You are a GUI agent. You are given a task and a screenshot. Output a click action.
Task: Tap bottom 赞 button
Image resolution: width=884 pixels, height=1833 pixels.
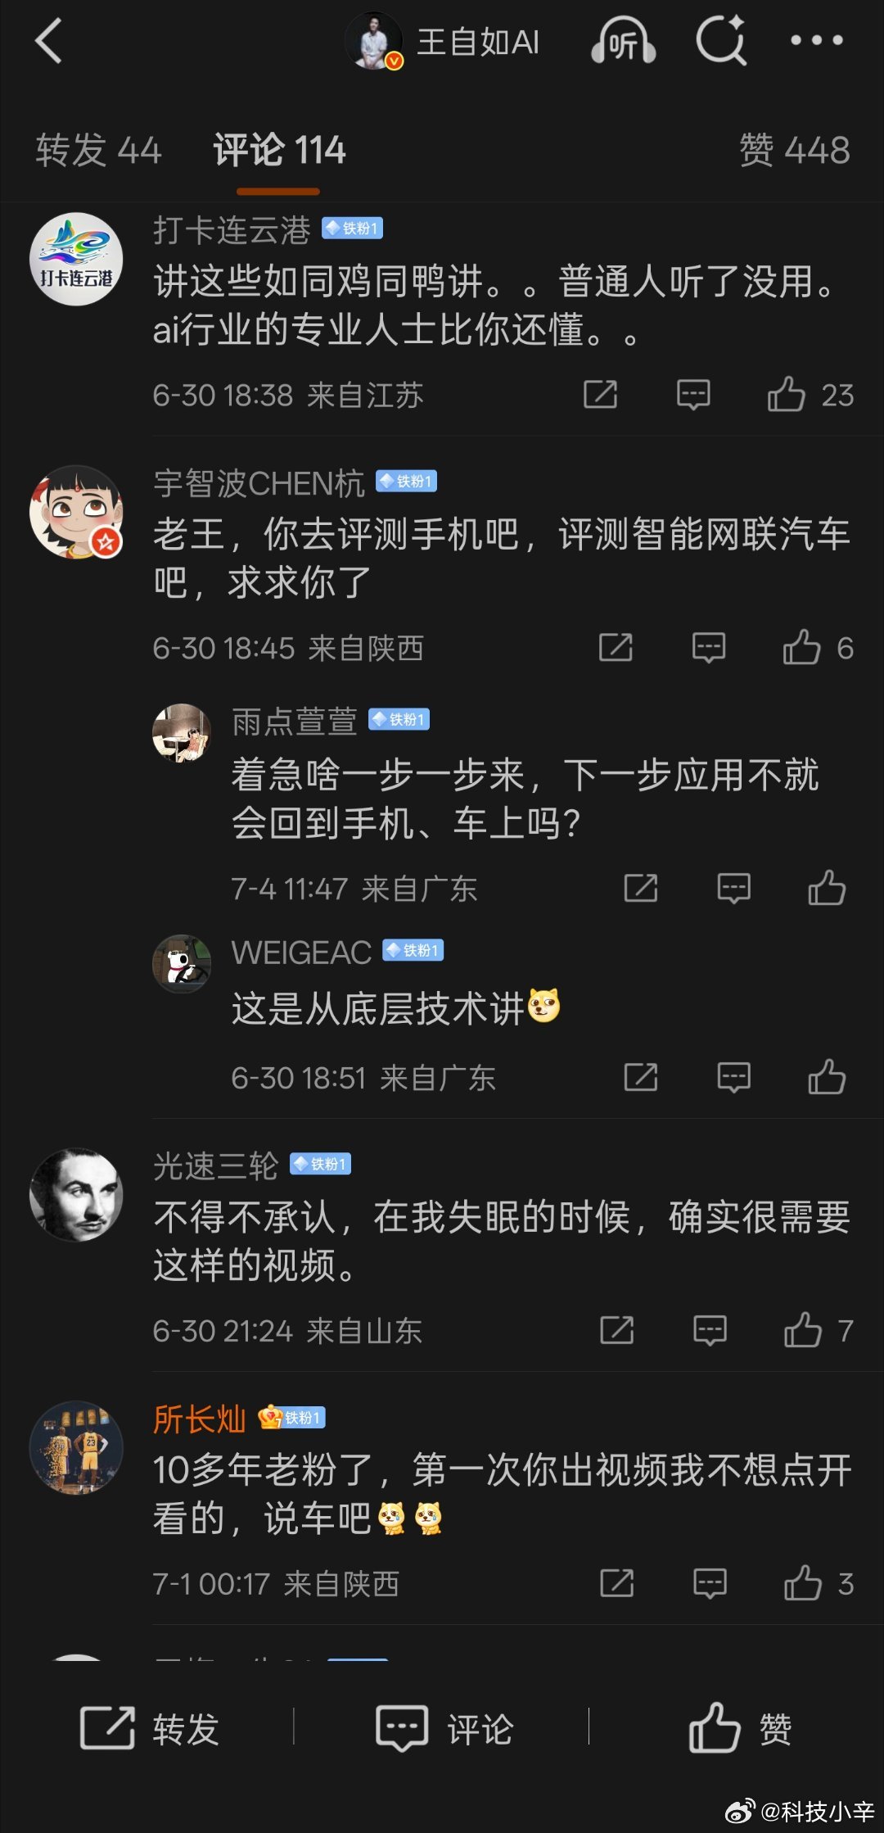pyautogui.click(x=740, y=1728)
